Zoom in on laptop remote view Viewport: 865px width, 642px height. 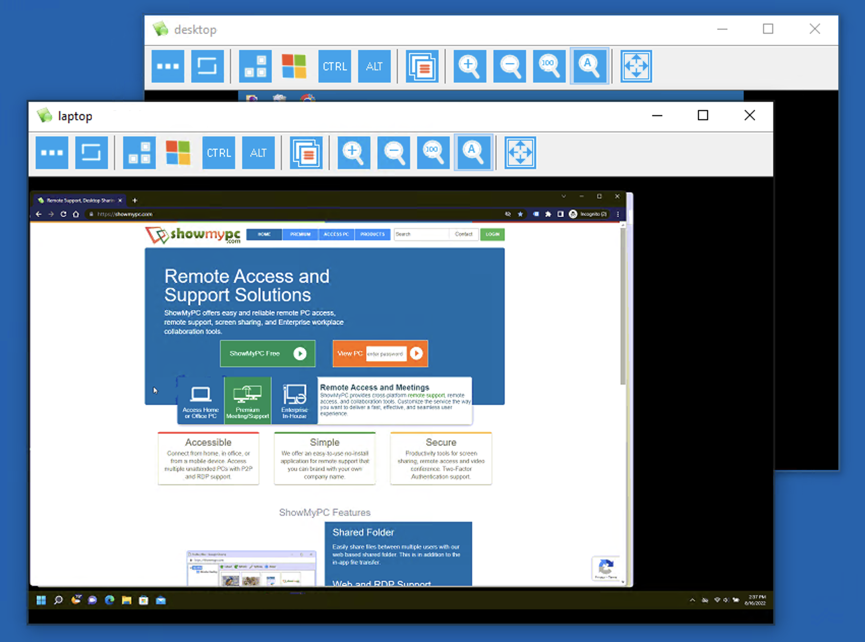pyautogui.click(x=354, y=152)
